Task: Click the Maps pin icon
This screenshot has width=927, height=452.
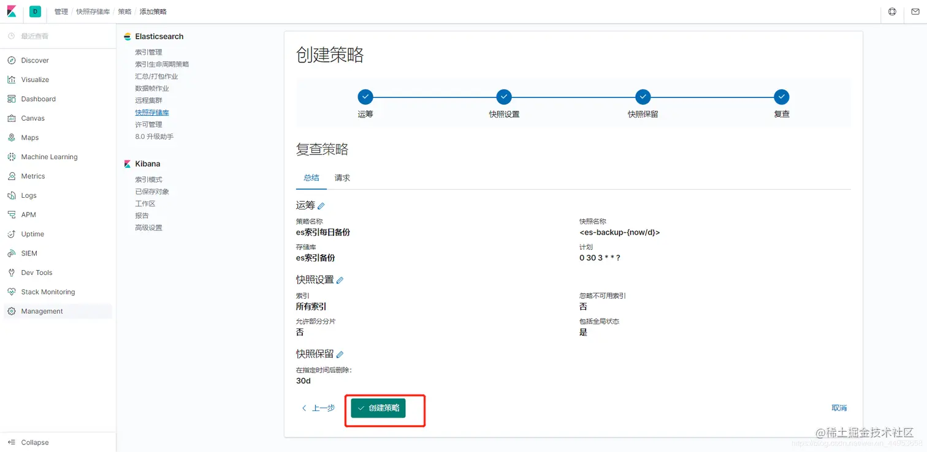Action: pos(11,138)
